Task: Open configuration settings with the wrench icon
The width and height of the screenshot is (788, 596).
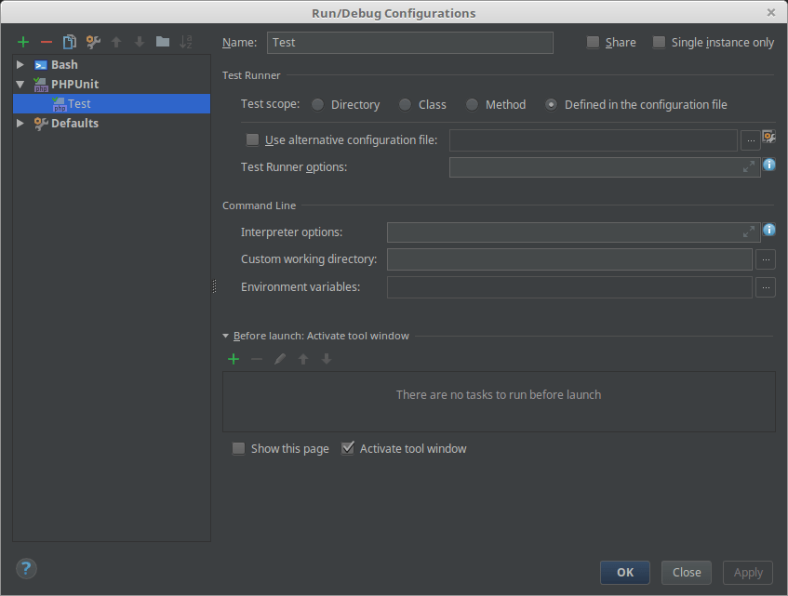Action: (x=92, y=42)
